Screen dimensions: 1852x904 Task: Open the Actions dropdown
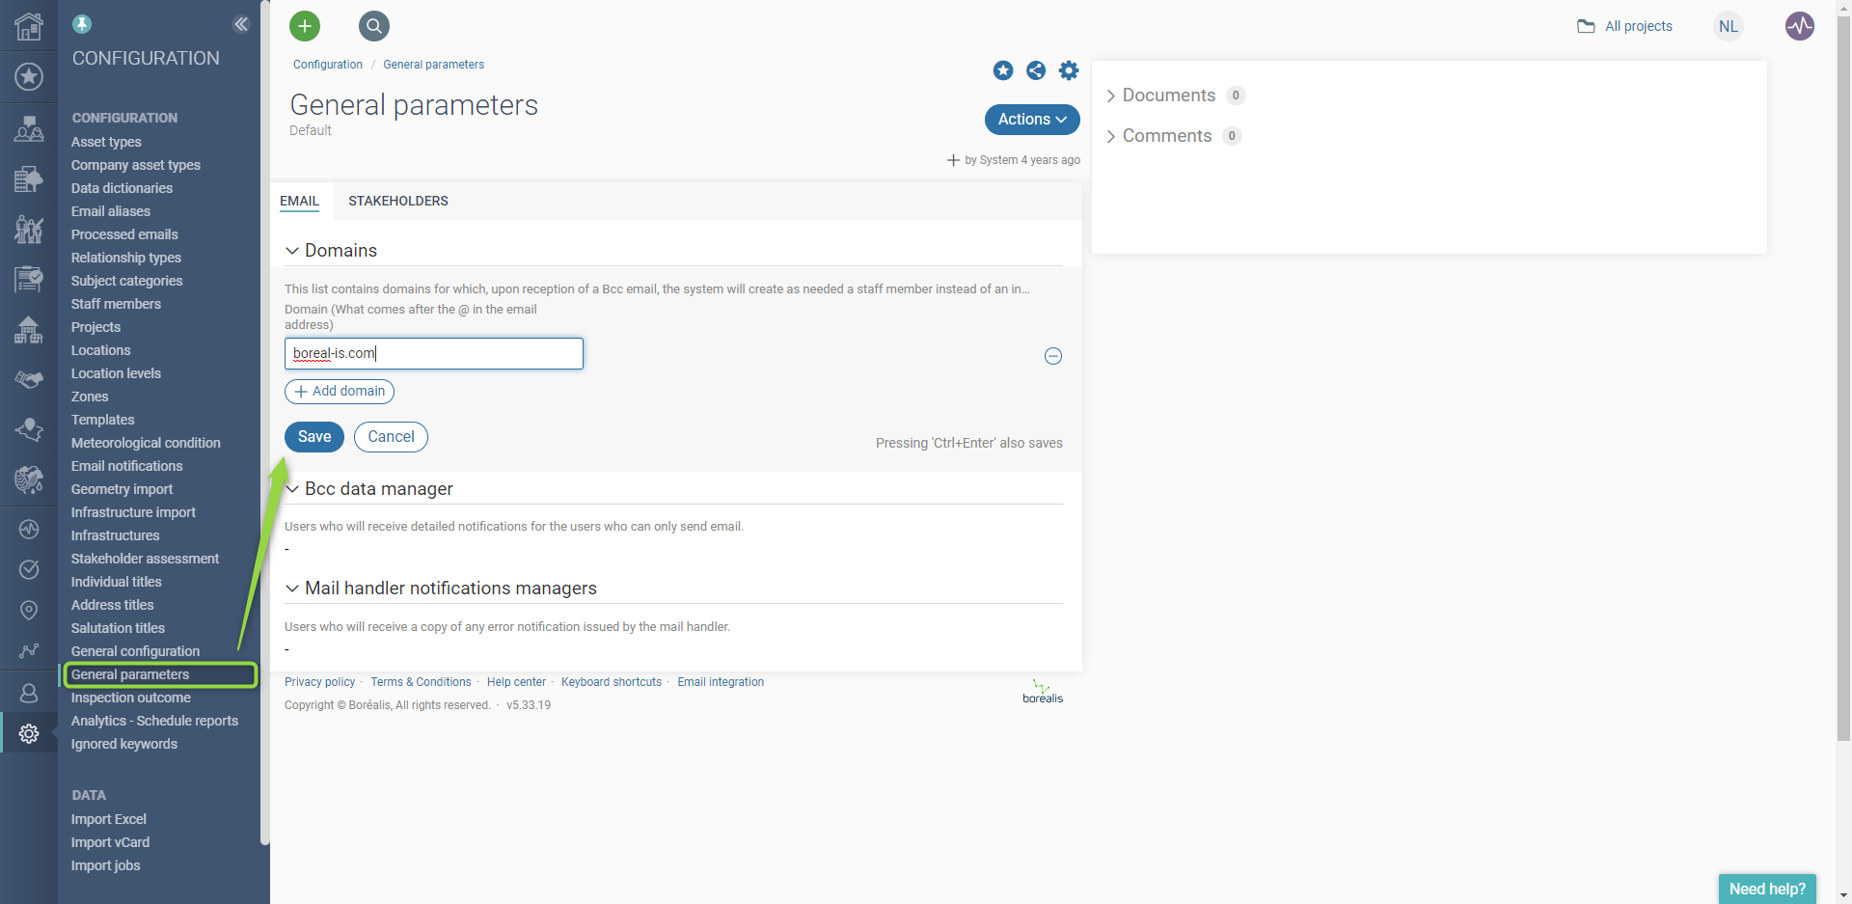coord(1031,120)
